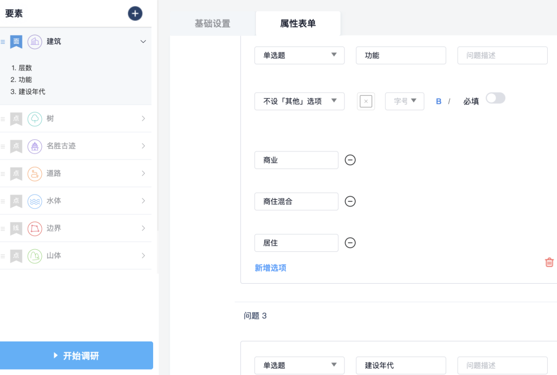Screen dimensions: 557x375
Task: Select 3. 建设年代 in the list
Action: pos(28,92)
